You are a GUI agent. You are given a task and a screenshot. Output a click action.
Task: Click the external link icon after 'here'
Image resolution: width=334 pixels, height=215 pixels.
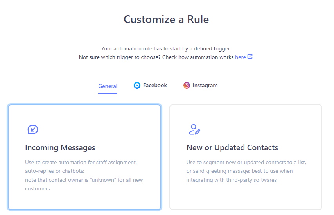tap(250, 57)
